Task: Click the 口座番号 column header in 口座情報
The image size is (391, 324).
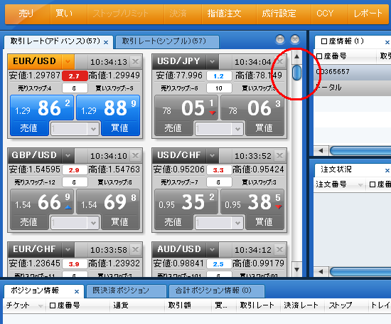Action: click(x=345, y=56)
